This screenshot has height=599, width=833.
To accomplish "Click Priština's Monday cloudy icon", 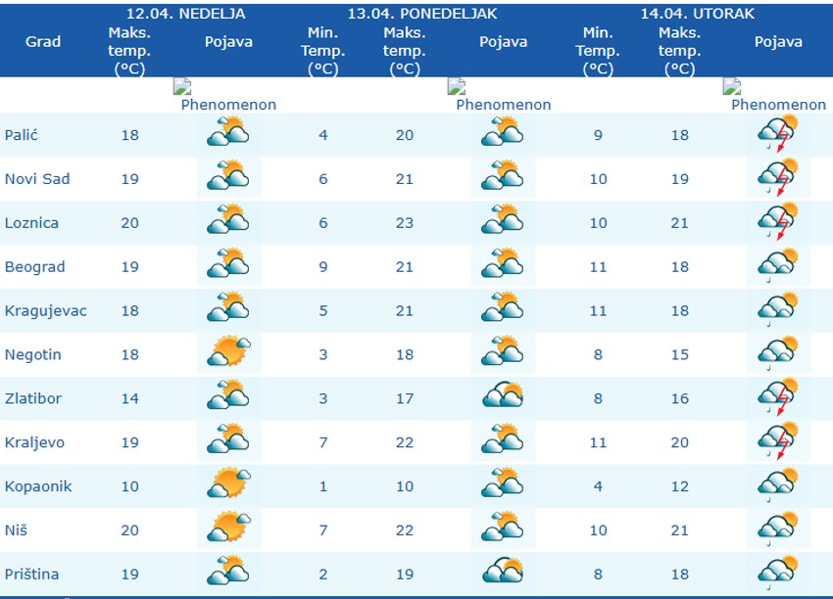I will 503,575.
